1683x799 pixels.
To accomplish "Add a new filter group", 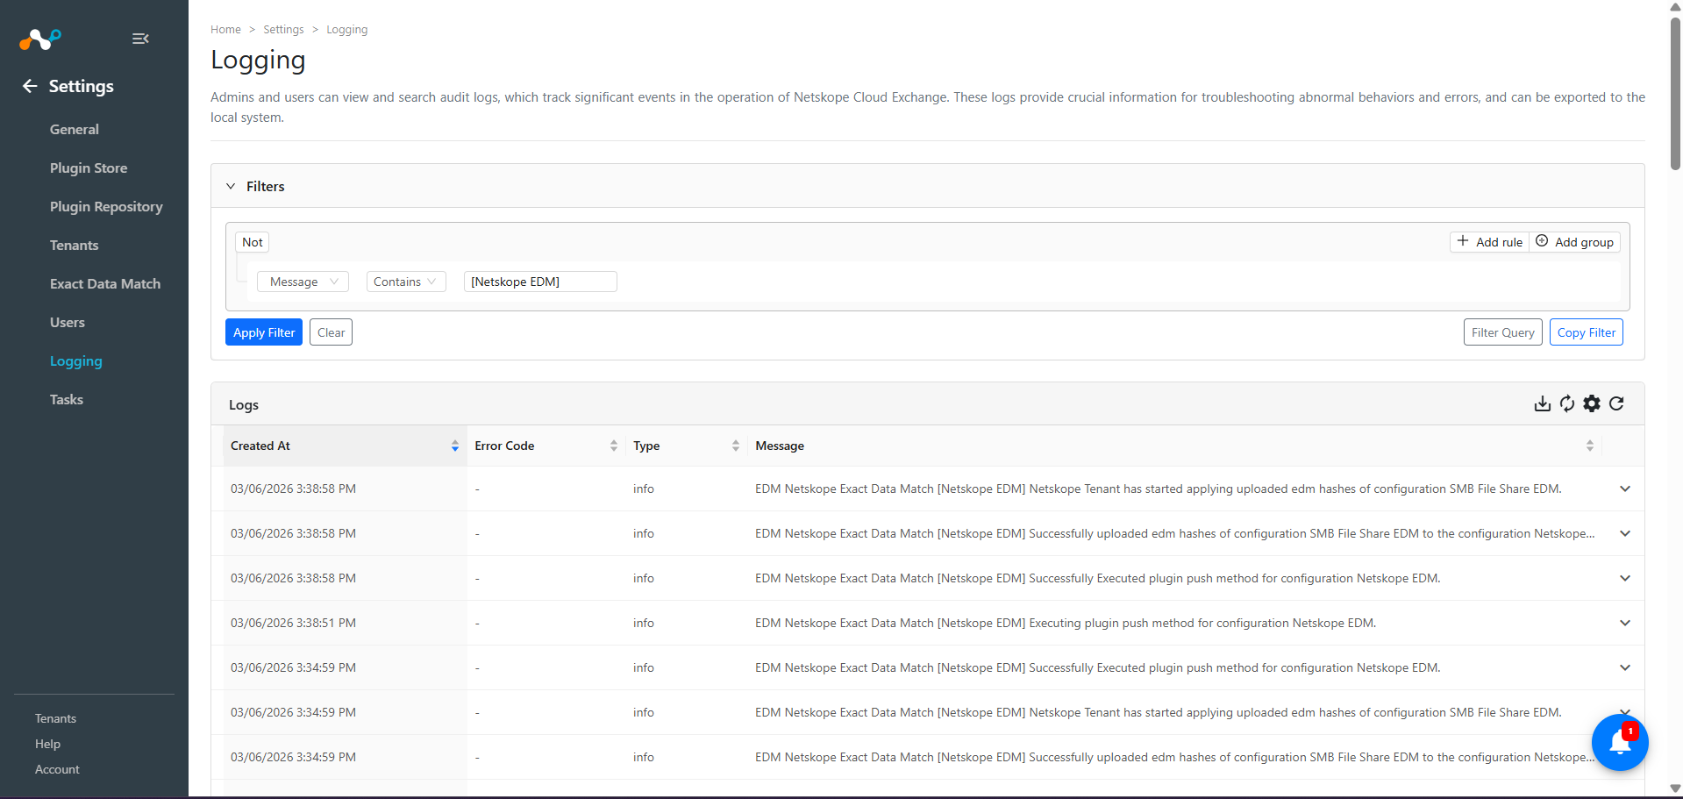I will 1575,242.
